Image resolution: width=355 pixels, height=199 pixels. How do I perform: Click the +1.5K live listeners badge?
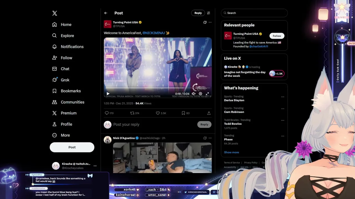277,74
